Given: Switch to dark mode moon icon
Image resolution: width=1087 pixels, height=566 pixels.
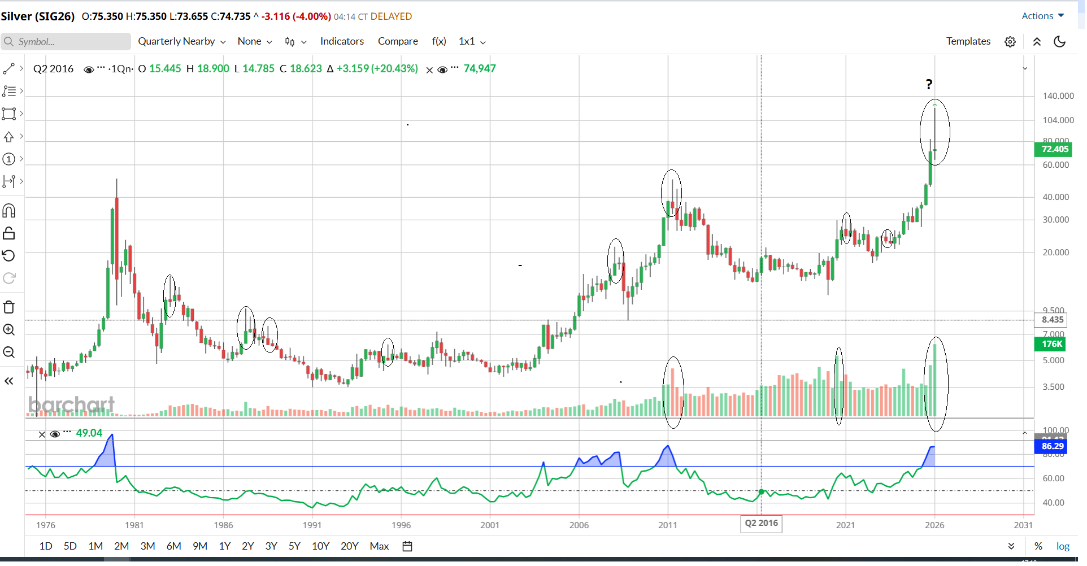Looking at the screenshot, I should coord(1060,42).
